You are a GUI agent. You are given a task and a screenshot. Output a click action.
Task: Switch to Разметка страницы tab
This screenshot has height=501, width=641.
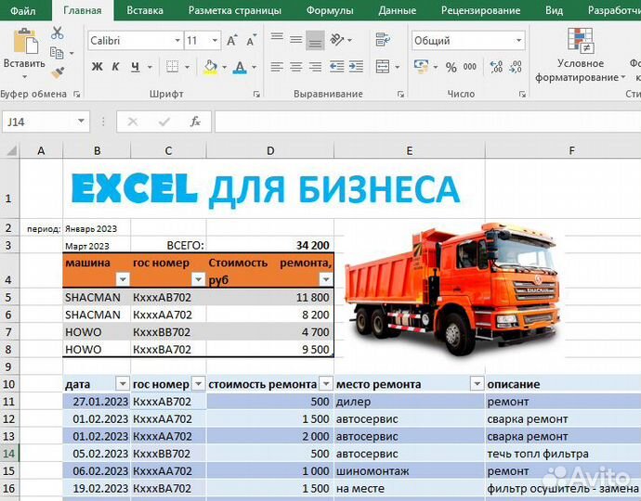pos(235,10)
